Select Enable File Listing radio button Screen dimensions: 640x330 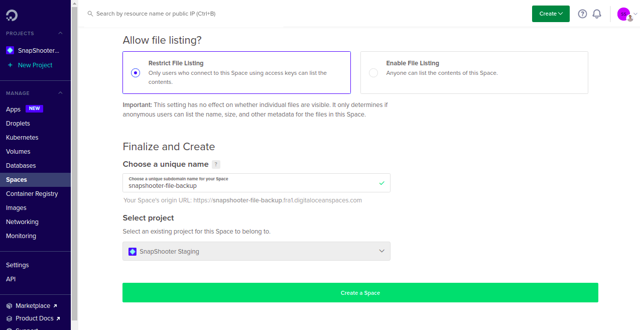point(373,73)
